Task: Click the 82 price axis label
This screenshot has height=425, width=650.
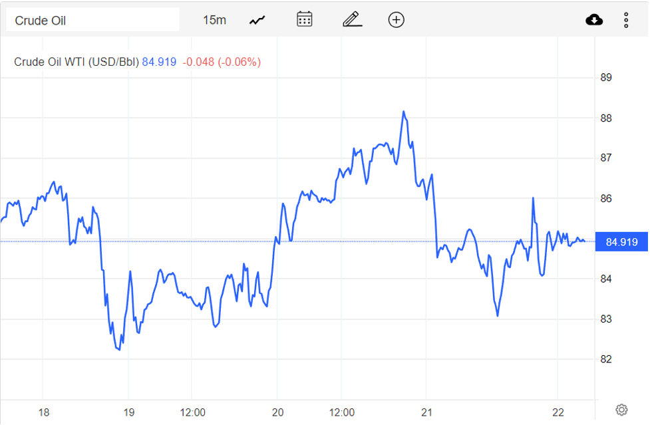Action: [x=606, y=360]
